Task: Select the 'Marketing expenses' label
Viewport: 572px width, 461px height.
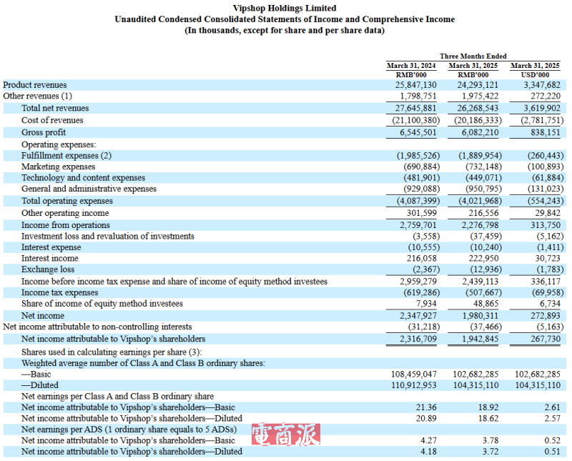Action: (58, 167)
